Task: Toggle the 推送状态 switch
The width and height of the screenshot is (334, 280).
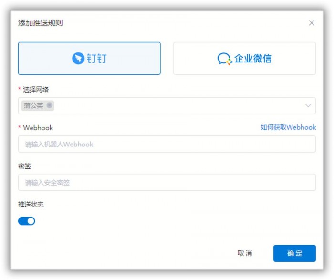Action: (x=27, y=221)
